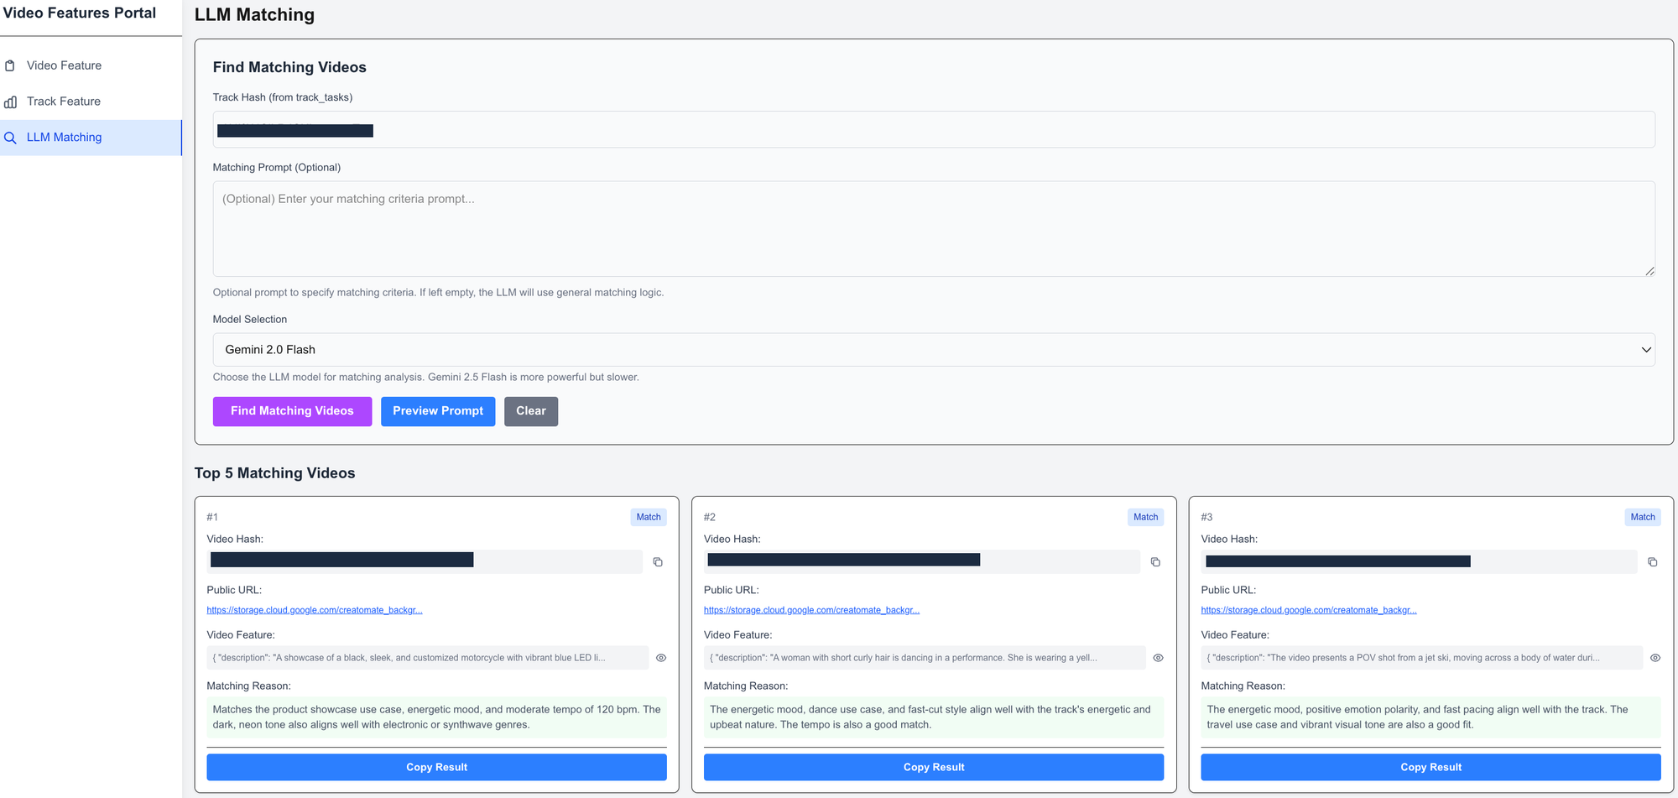Click the Track Feature bar chart icon

click(10, 102)
